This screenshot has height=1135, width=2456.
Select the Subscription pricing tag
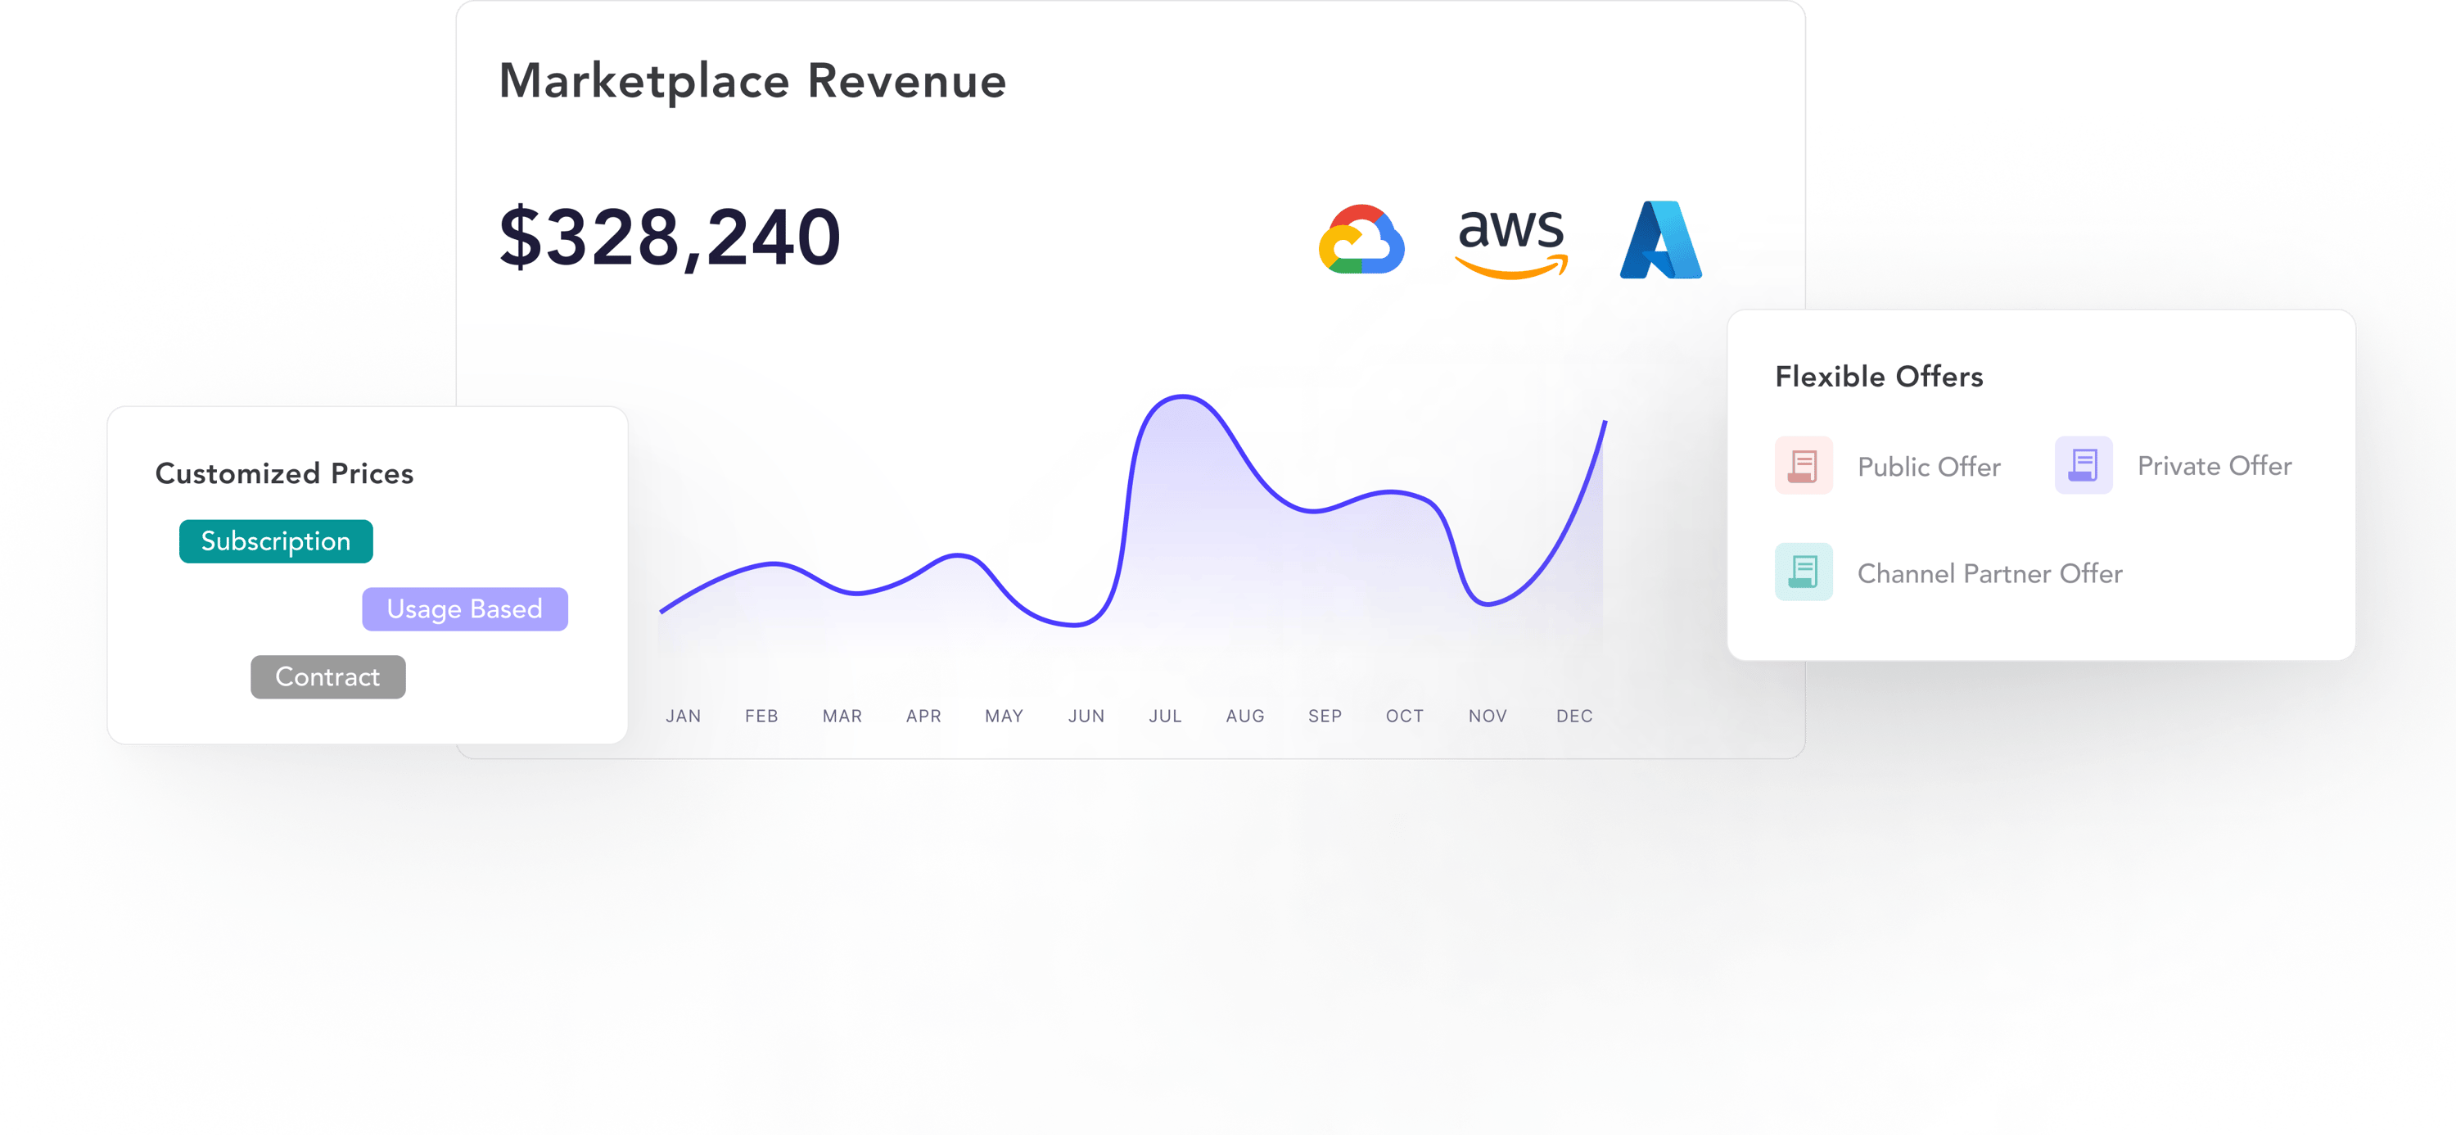[x=276, y=542]
